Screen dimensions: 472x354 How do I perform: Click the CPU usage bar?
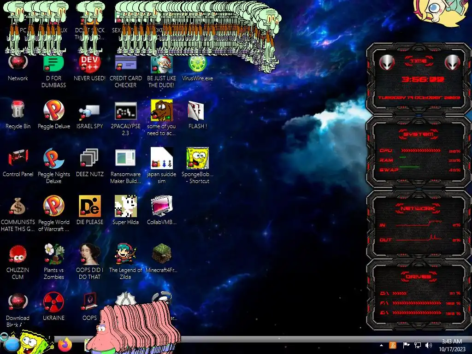[420, 151]
